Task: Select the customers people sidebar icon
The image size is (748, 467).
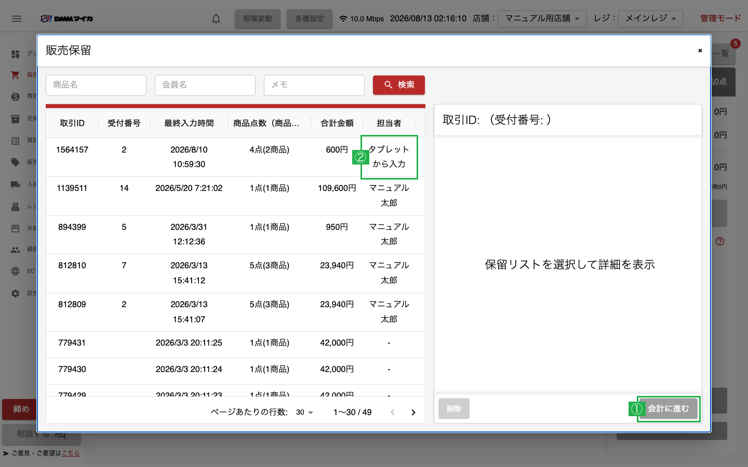Action: pyautogui.click(x=16, y=250)
